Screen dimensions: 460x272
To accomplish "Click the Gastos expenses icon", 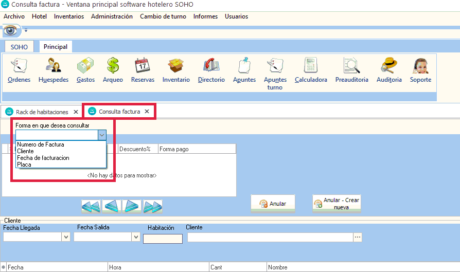I will [x=85, y=66].
